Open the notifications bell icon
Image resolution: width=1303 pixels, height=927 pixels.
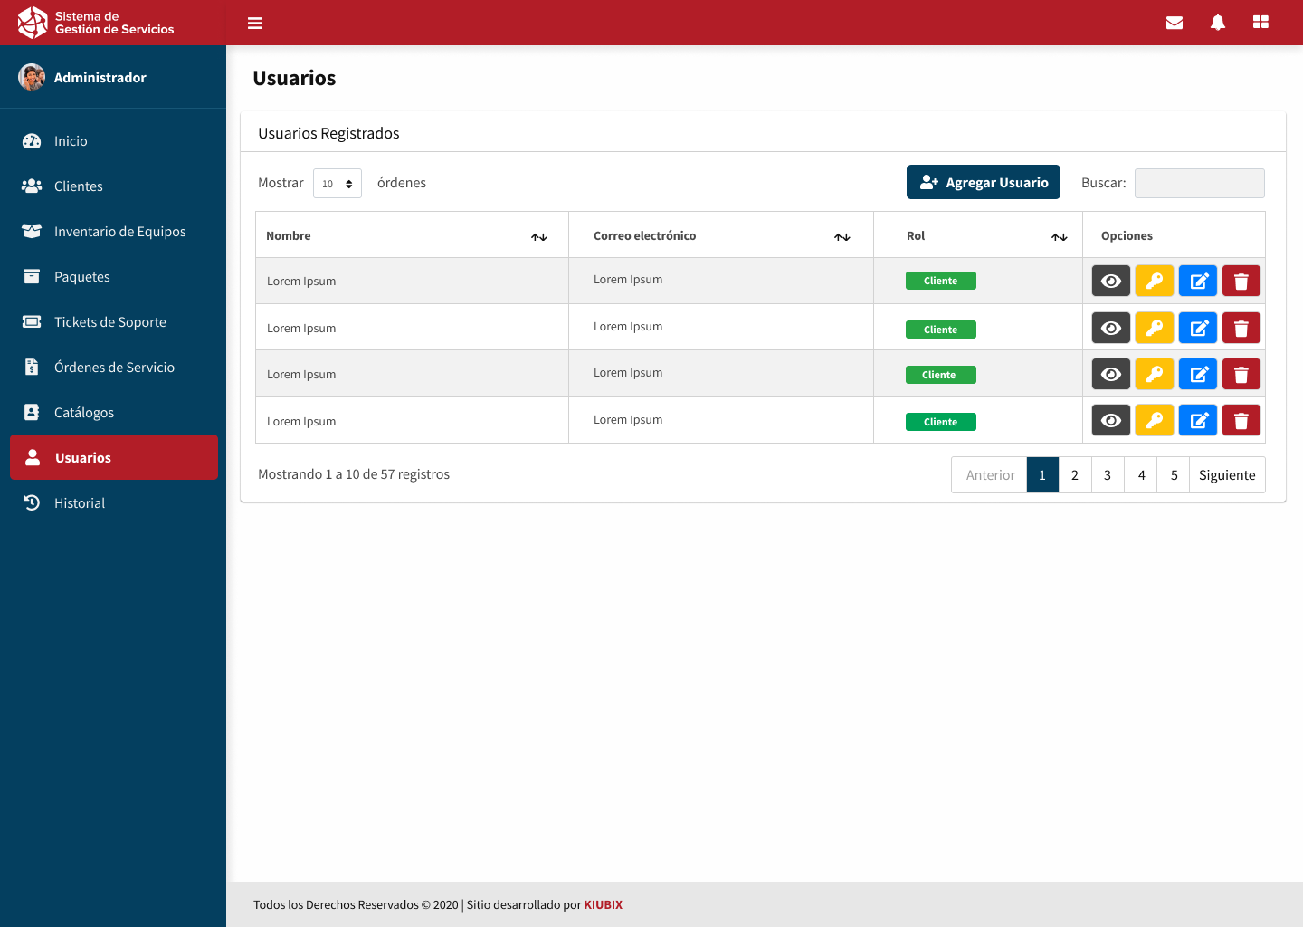(x=1218, y=23)
